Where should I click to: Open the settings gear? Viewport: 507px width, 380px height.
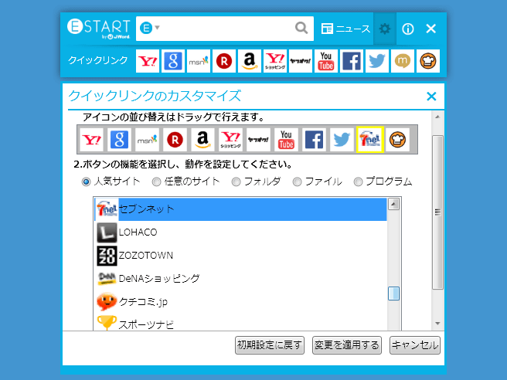385,29
